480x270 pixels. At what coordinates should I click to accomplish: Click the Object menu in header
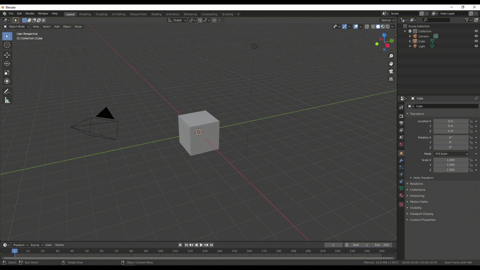66,26
